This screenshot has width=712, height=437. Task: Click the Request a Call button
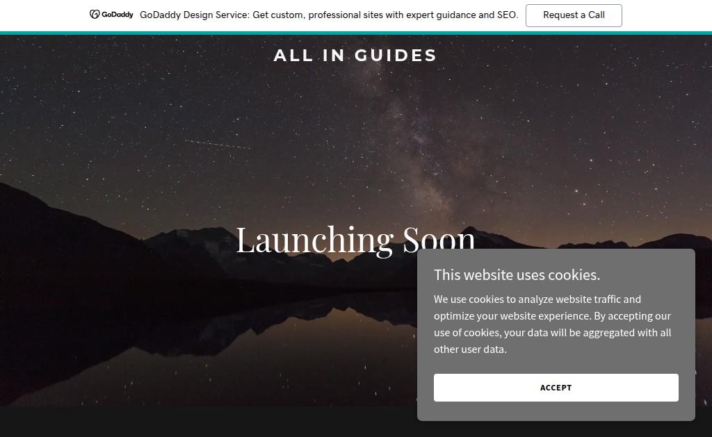pos(574,15)
